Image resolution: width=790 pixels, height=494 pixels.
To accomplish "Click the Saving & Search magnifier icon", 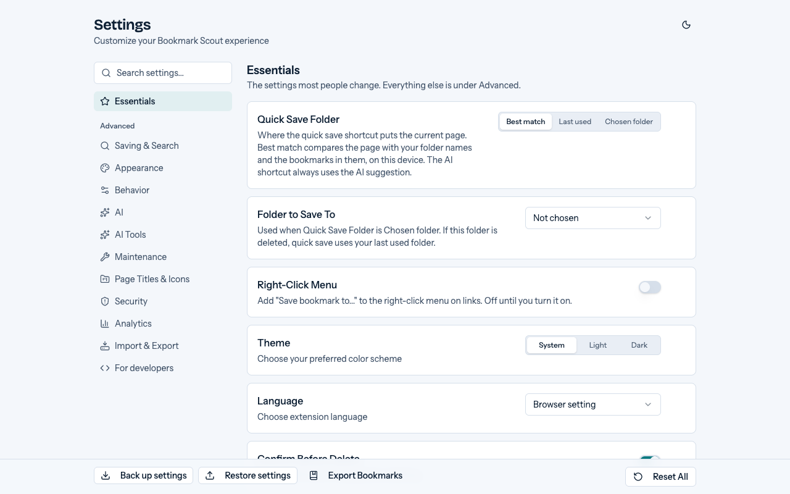I will click(x=105, y=146).
